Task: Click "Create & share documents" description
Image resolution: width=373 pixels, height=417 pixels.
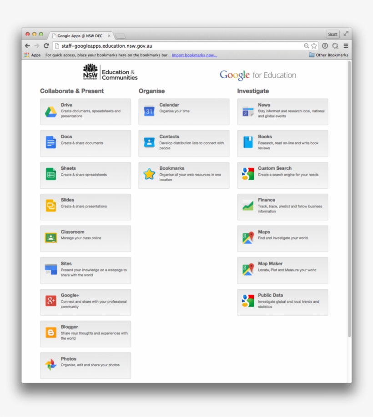Action: [x=82, y=143]
